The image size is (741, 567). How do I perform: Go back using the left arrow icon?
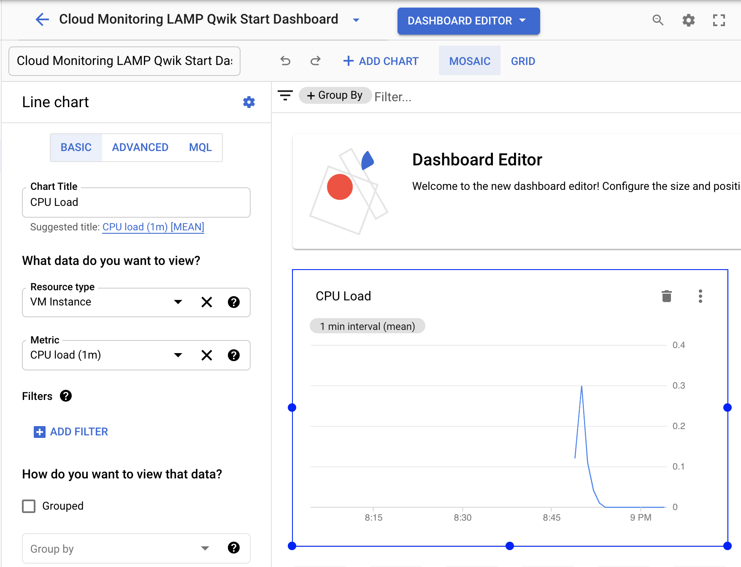click(42, 19)
